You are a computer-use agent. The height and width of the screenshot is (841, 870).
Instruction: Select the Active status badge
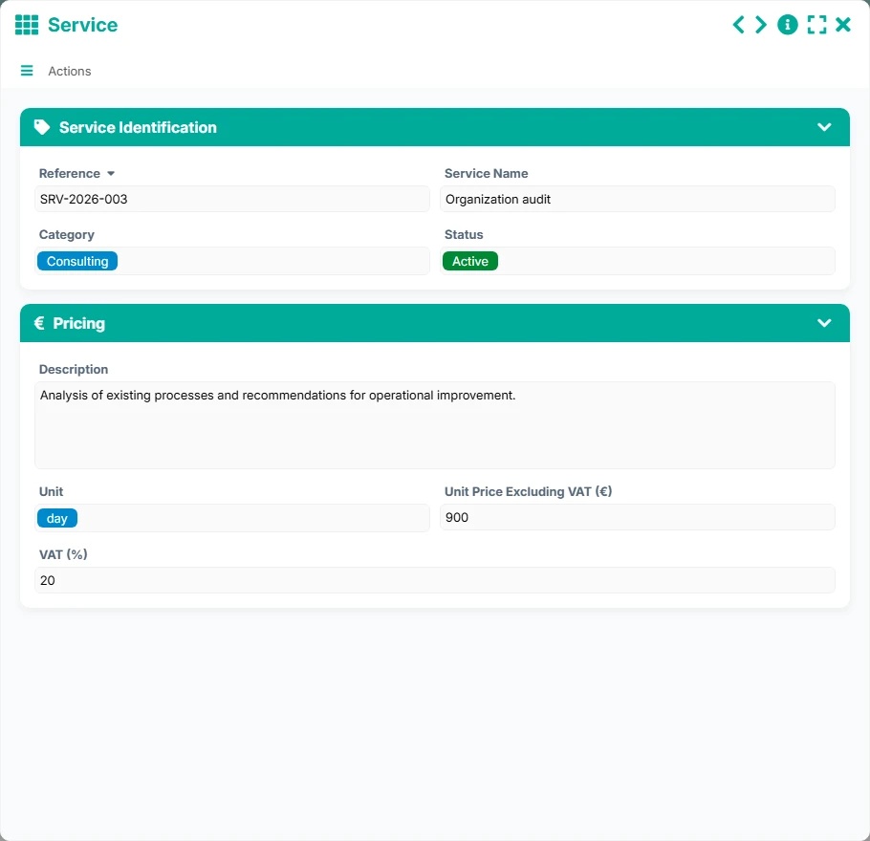tap(470, 261)
